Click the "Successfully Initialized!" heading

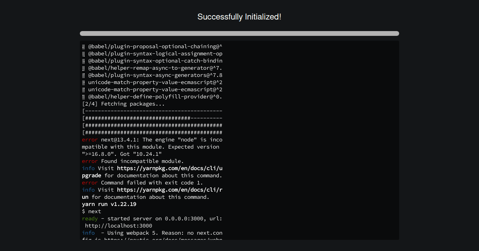point(239,17)
